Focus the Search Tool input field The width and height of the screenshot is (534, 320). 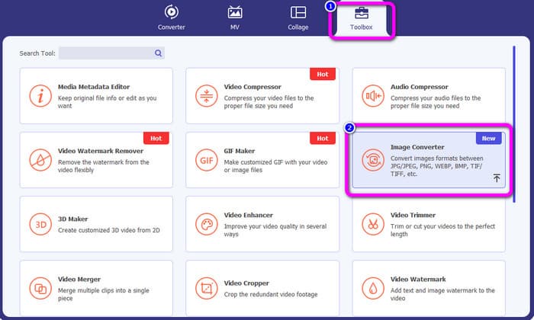pyautogui.click(x=106, y=53)
